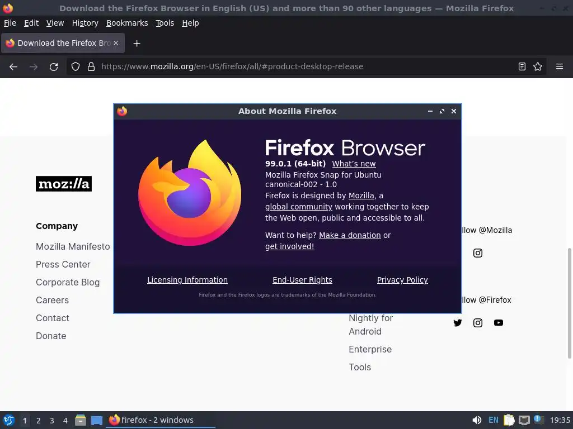Image resolution: width=573 pixels, height=429 pixels.
Task: Bookmark this page with the star icon
Action: pos(538,66)
